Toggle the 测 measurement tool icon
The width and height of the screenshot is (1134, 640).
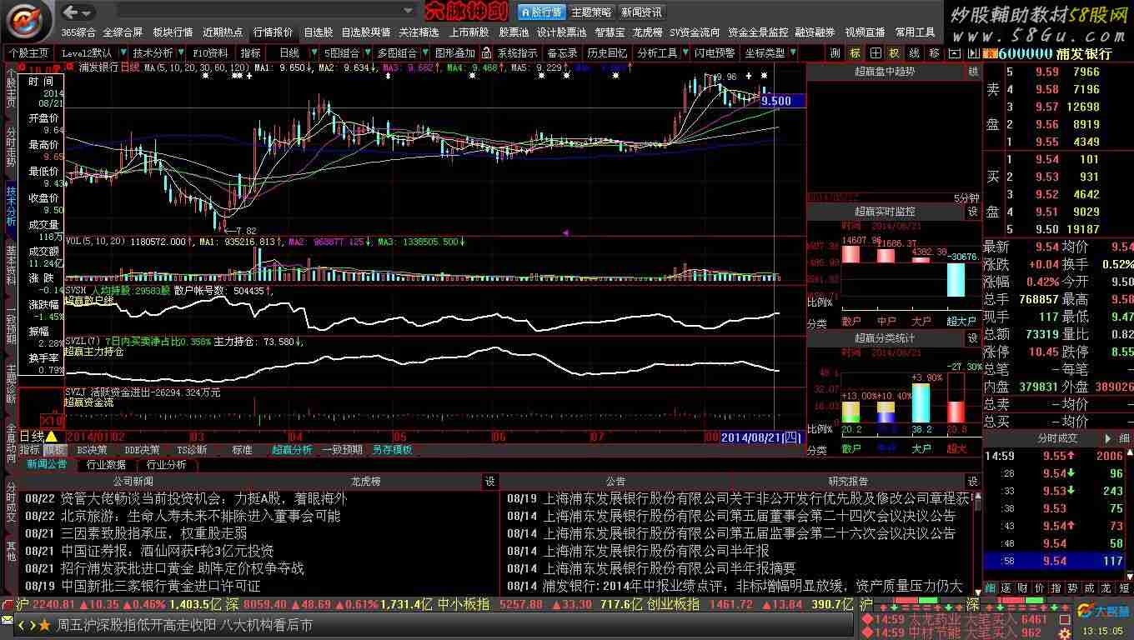(x=835, y=52)
